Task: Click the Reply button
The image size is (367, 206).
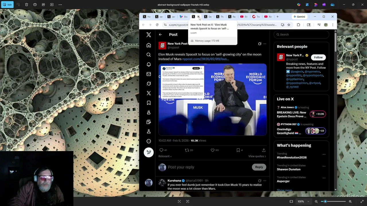Action: (259, 167)
